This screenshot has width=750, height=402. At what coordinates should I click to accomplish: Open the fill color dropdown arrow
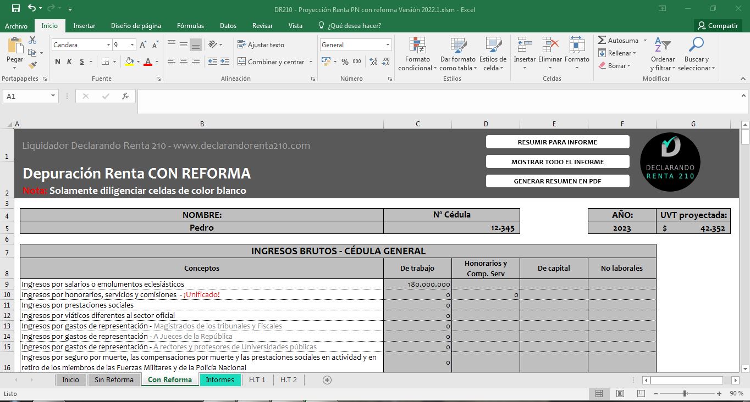coord(137,62)
